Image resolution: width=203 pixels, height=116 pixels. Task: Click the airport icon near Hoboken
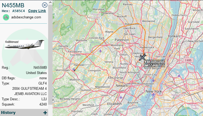[x=153, y=81]
